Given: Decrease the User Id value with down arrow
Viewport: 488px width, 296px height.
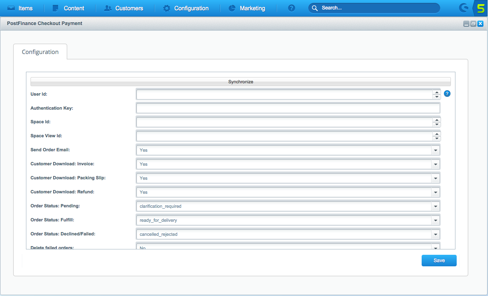Looking at the screenshot, I should coord(436,96).
